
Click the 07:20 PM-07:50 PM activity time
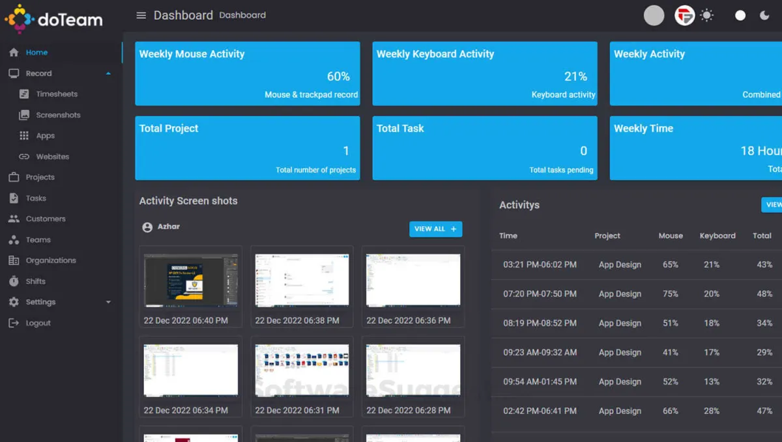[540, 294]
